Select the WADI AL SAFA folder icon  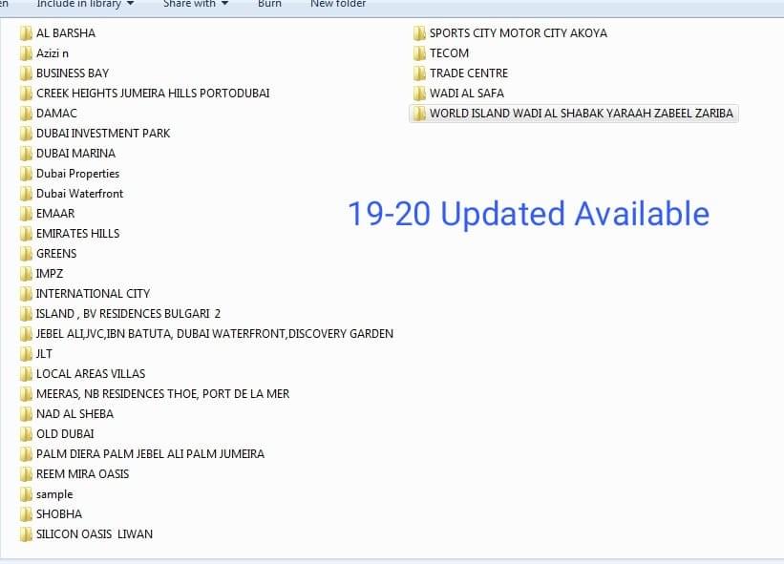point(419,94)
